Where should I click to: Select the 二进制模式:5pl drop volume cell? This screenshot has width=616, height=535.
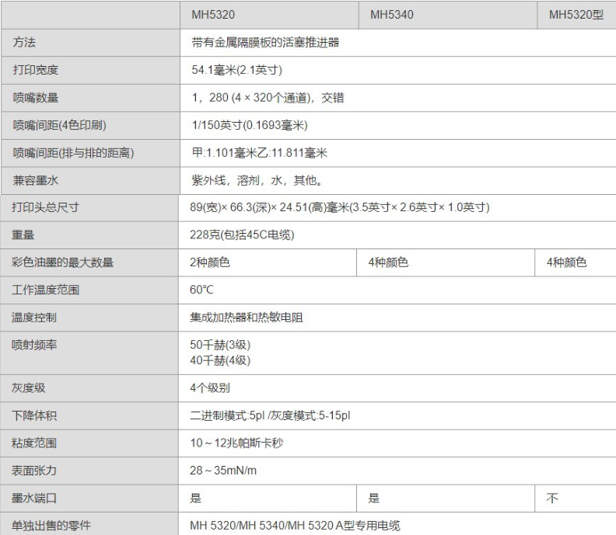[x=397, y=415]
